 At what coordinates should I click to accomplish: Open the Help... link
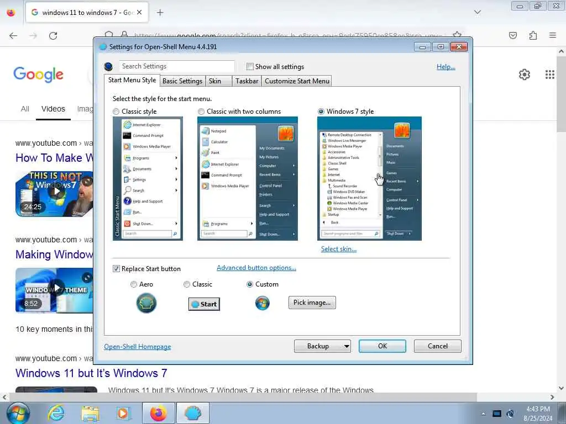pyautogui.click(x=446, y=67)
